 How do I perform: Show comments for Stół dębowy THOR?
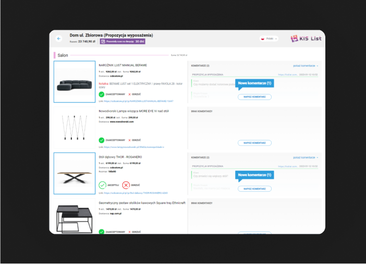point(306,158)
